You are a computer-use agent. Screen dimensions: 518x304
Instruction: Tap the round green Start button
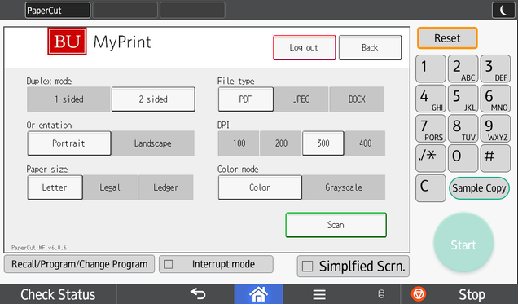pyautogui.click(x=463, y=242)
